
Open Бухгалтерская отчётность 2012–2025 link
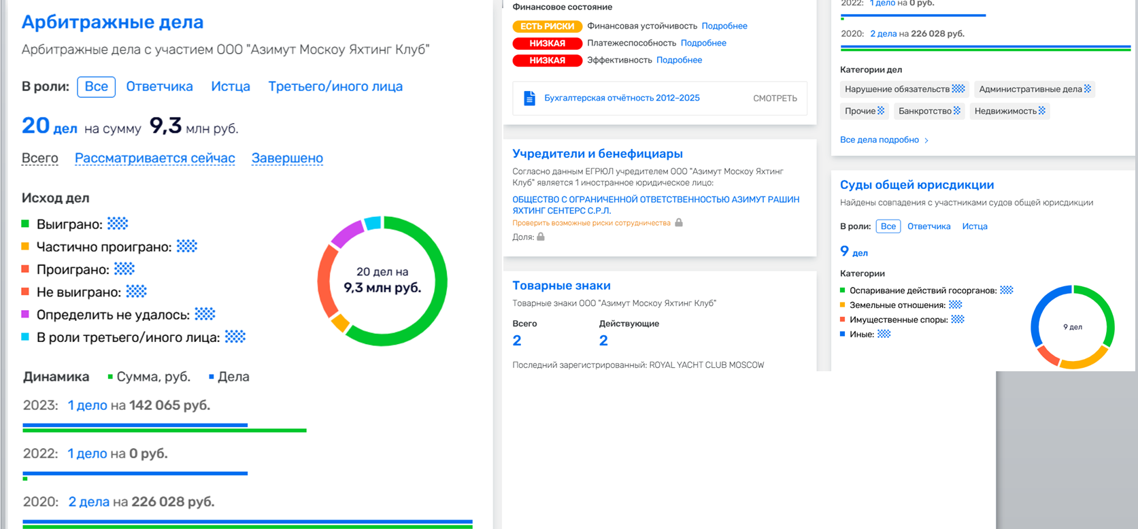point(622,98)
